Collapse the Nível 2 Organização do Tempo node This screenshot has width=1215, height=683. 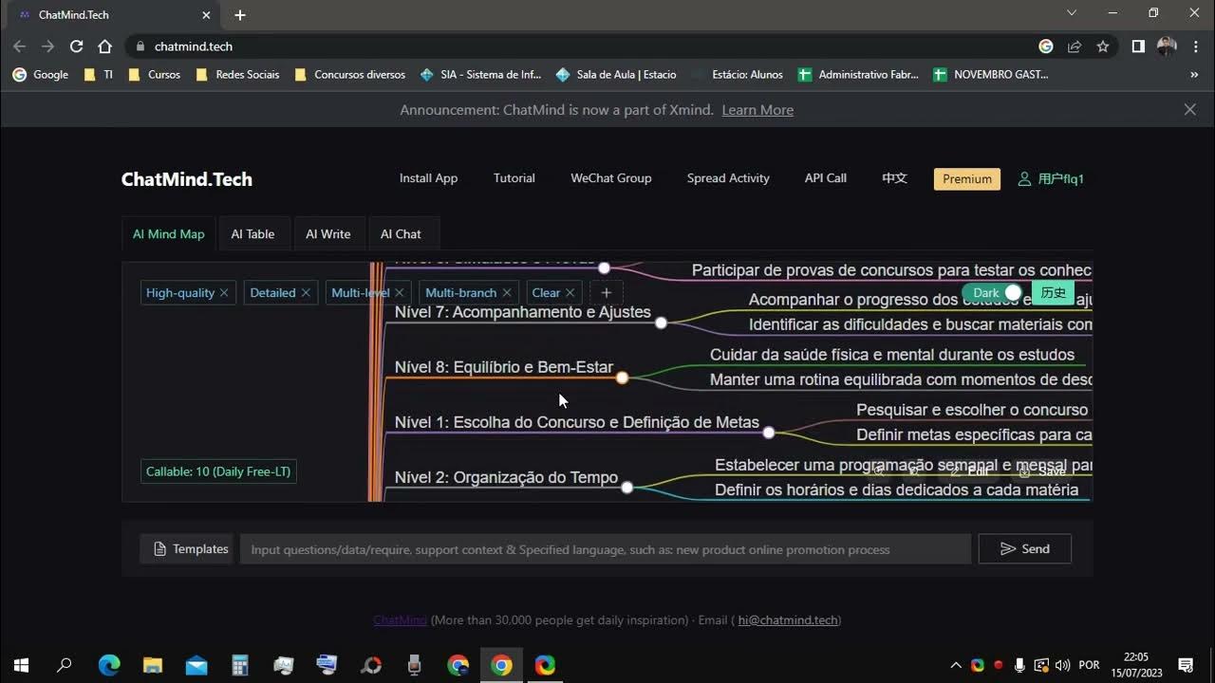(627, 488)
